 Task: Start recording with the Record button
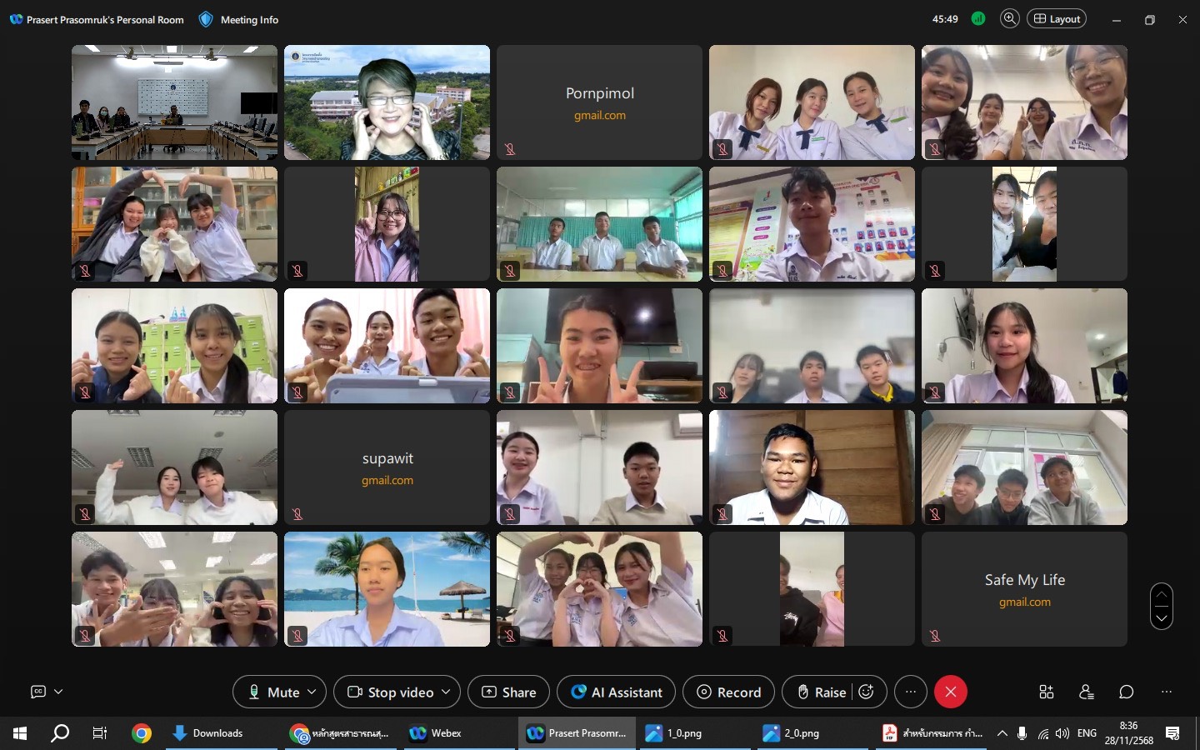tap(728, 692)
